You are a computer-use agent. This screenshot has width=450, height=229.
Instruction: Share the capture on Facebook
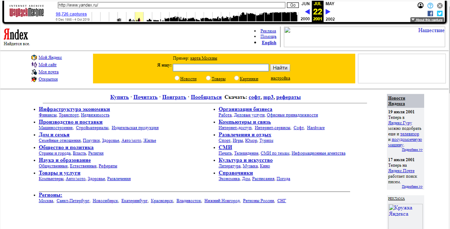click(430, 13)
